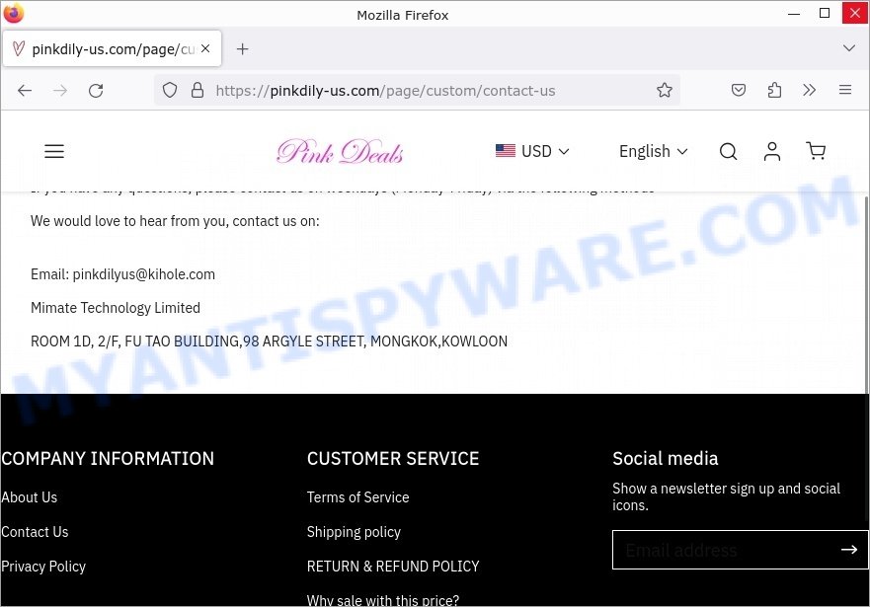Image resolution: width=870 pixels, height=607 pixels.
Task: Click the CUSTOMER SERVICE heading
Action: coord(393,458)
